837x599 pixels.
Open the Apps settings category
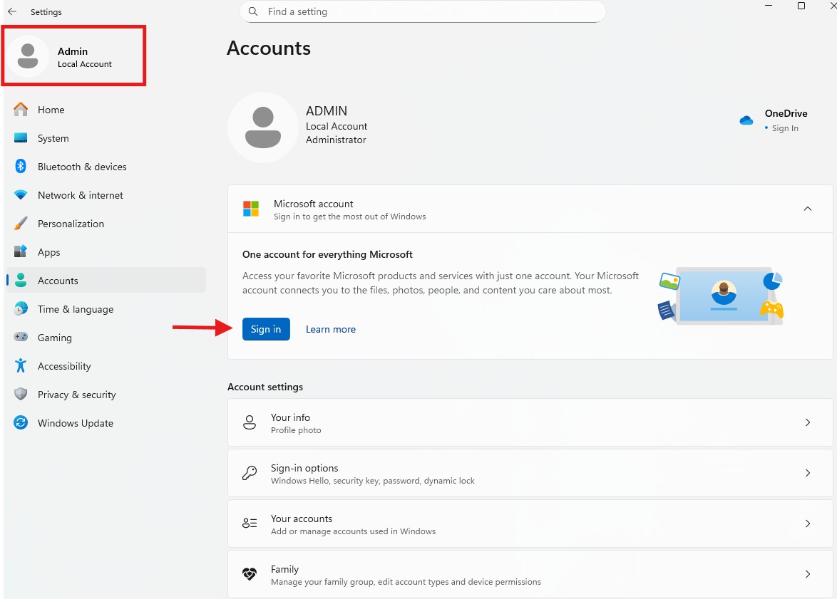[49, 252]
